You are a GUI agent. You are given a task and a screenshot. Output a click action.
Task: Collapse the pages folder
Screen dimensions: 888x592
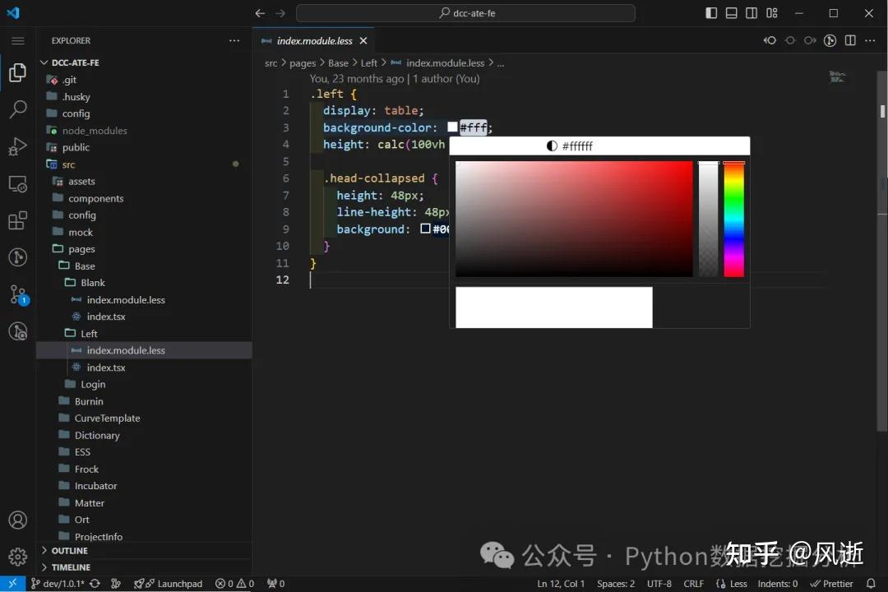point(145,248)
